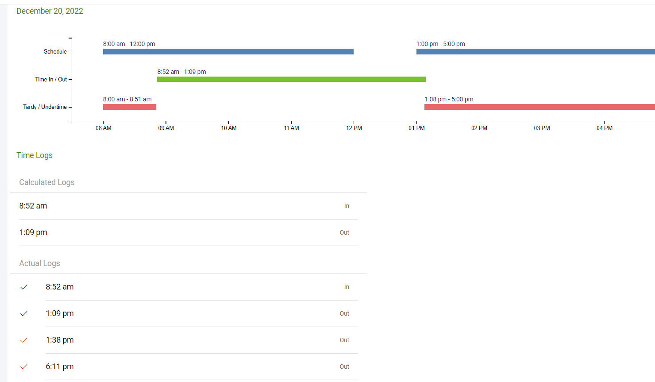Click the red checkmark beside the 1:38 pm log
This screenshot has height=382, width=655.
point(24,340)
